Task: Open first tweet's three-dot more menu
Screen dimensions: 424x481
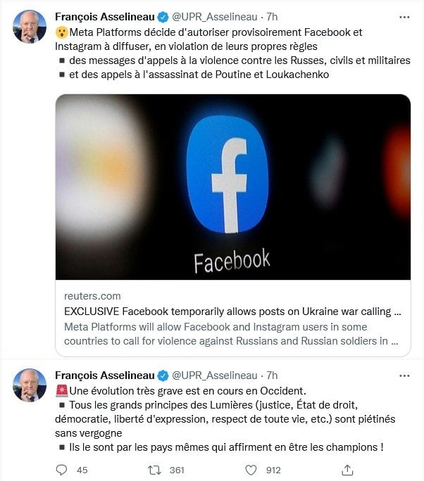Action: 404,17
